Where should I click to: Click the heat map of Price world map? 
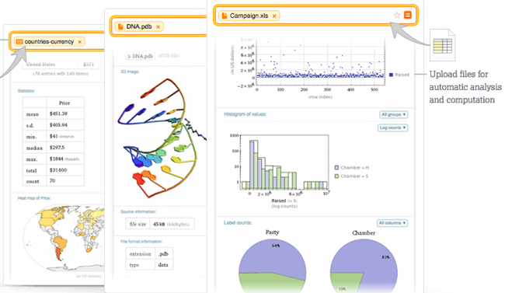(64, 239)
